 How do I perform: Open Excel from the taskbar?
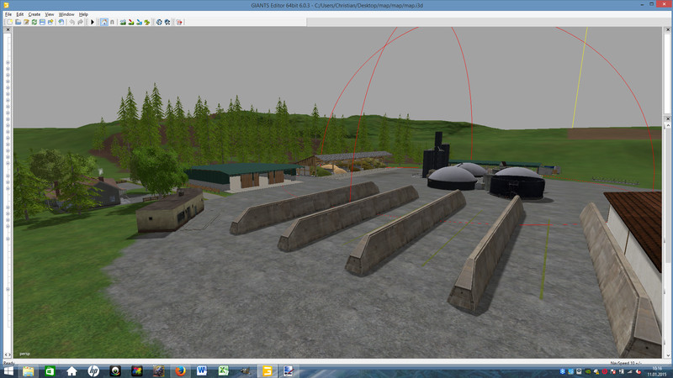223,370
